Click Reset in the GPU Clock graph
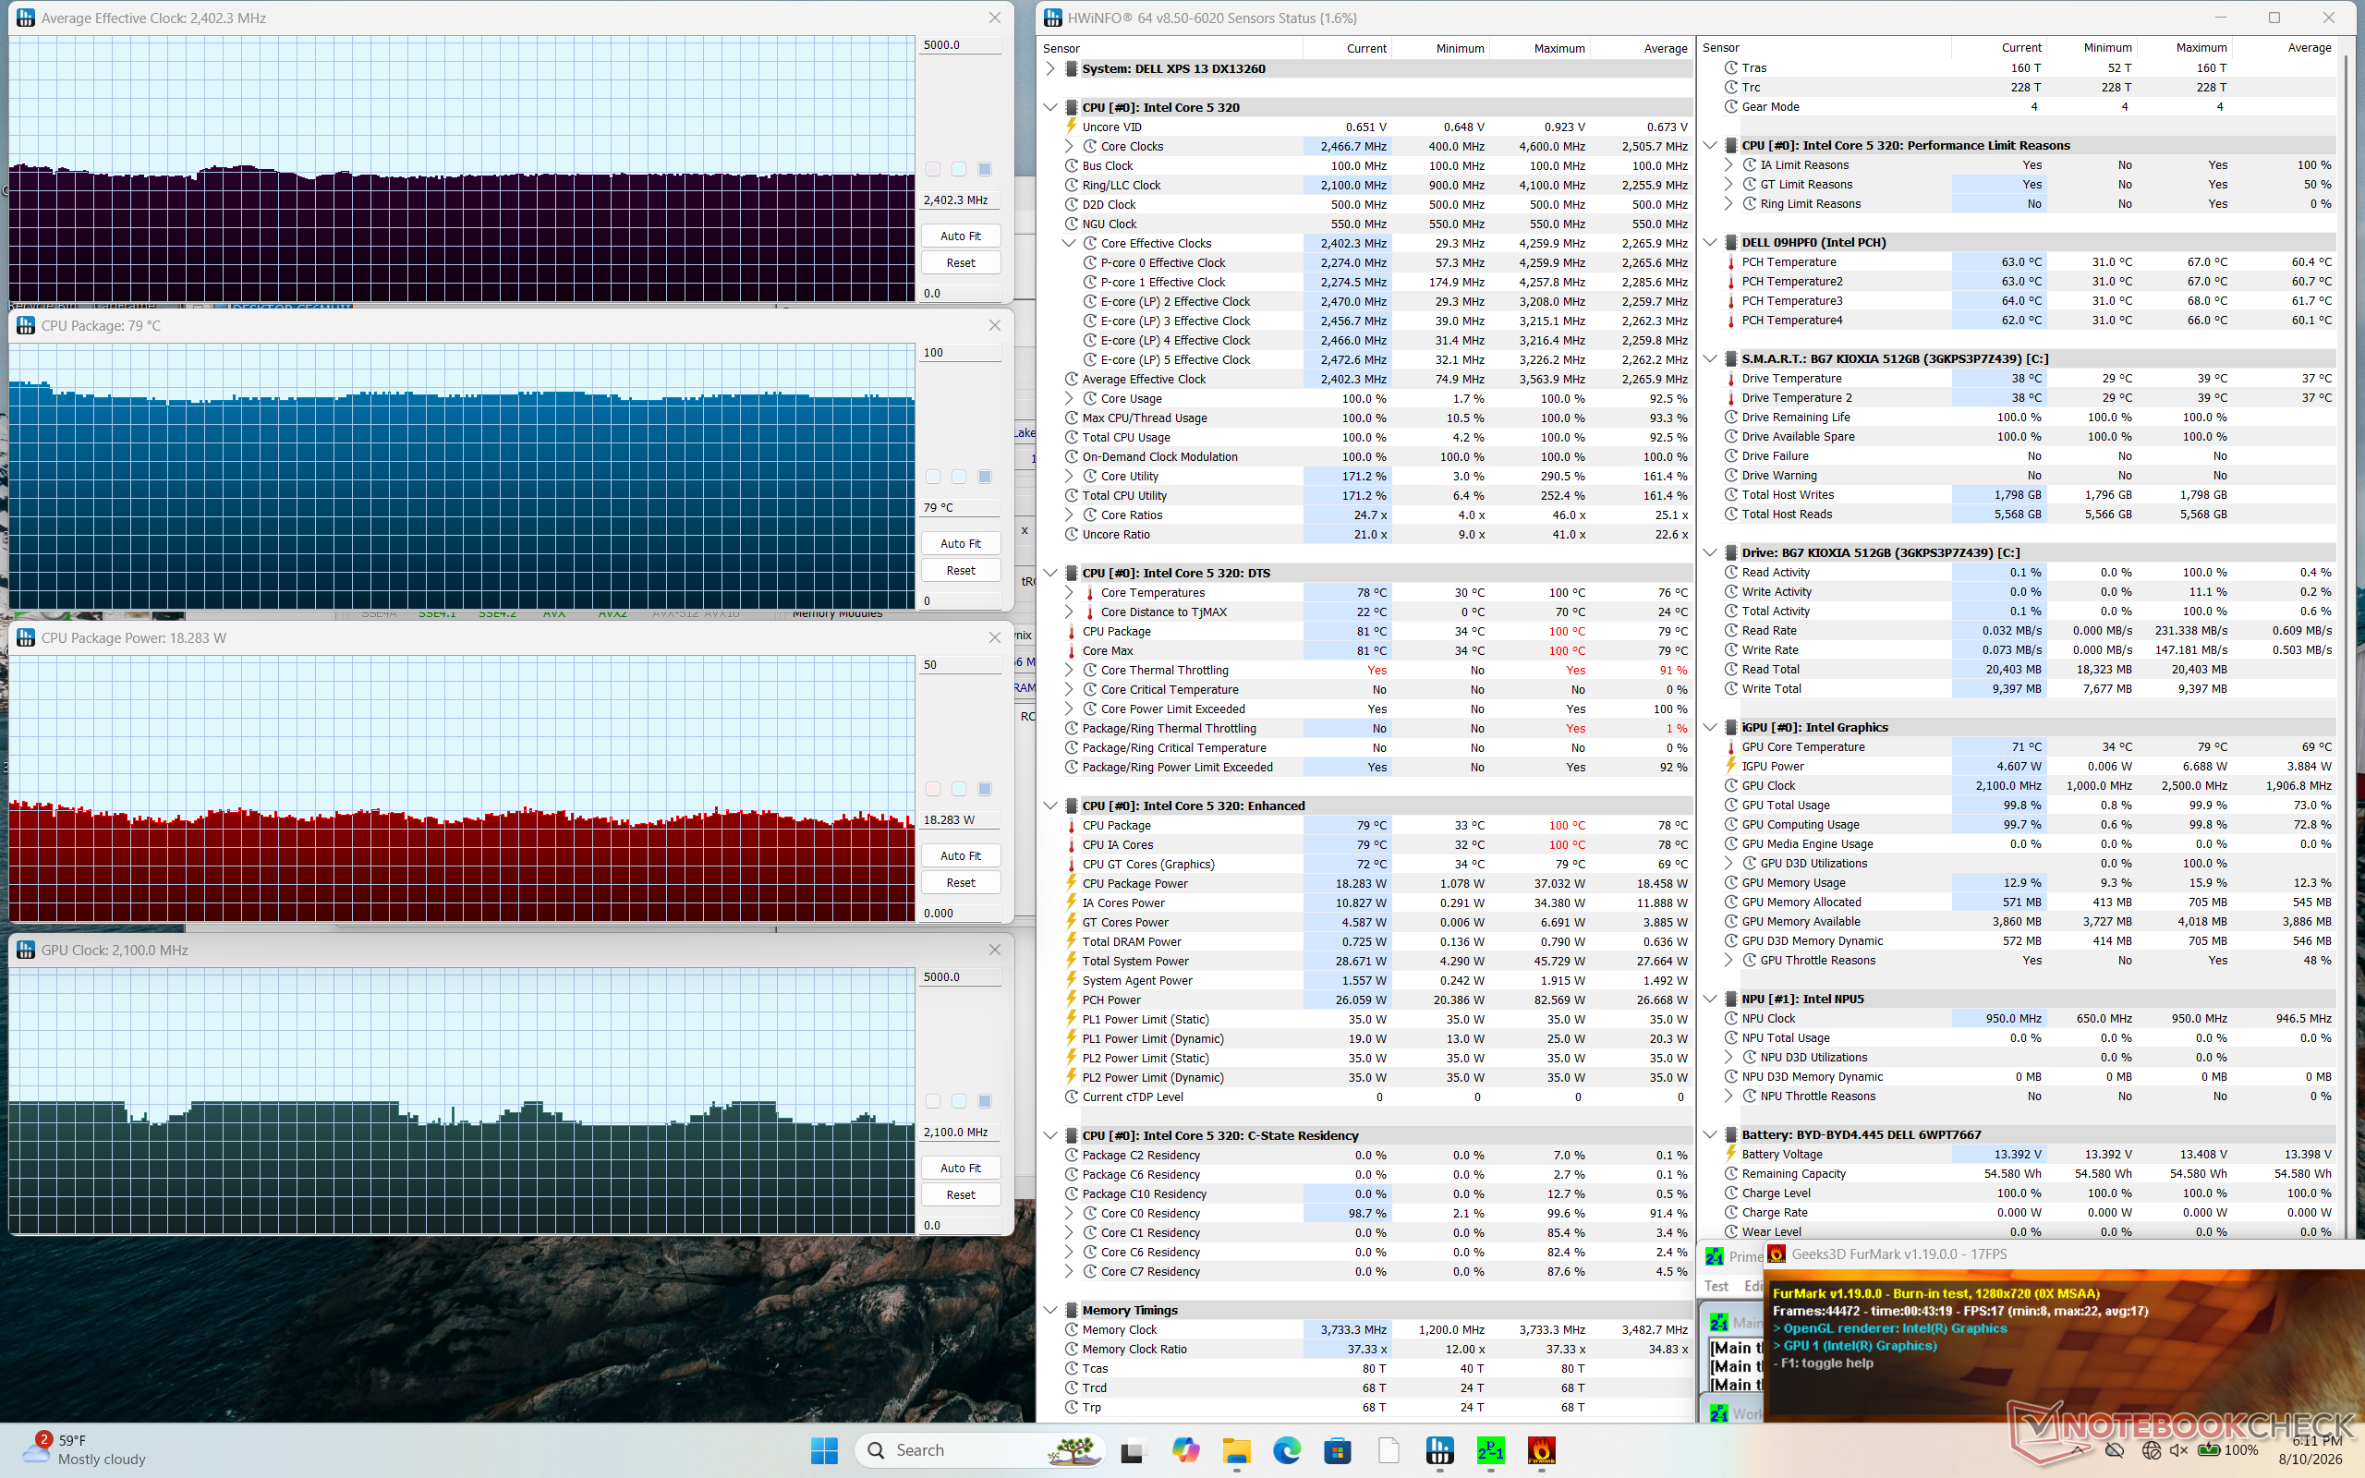2365x1478 pixels. tap(961, 1194)
